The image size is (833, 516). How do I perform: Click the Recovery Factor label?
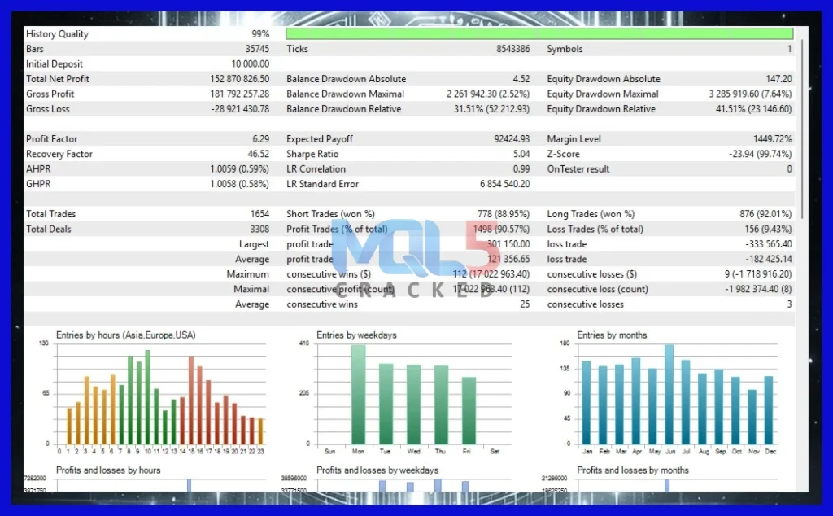point(59,154)
